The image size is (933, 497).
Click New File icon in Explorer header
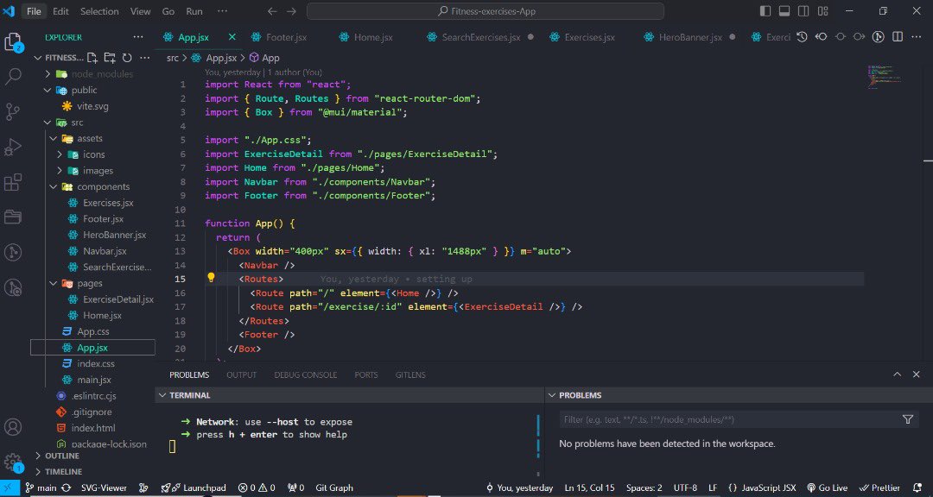click(92, 58)
